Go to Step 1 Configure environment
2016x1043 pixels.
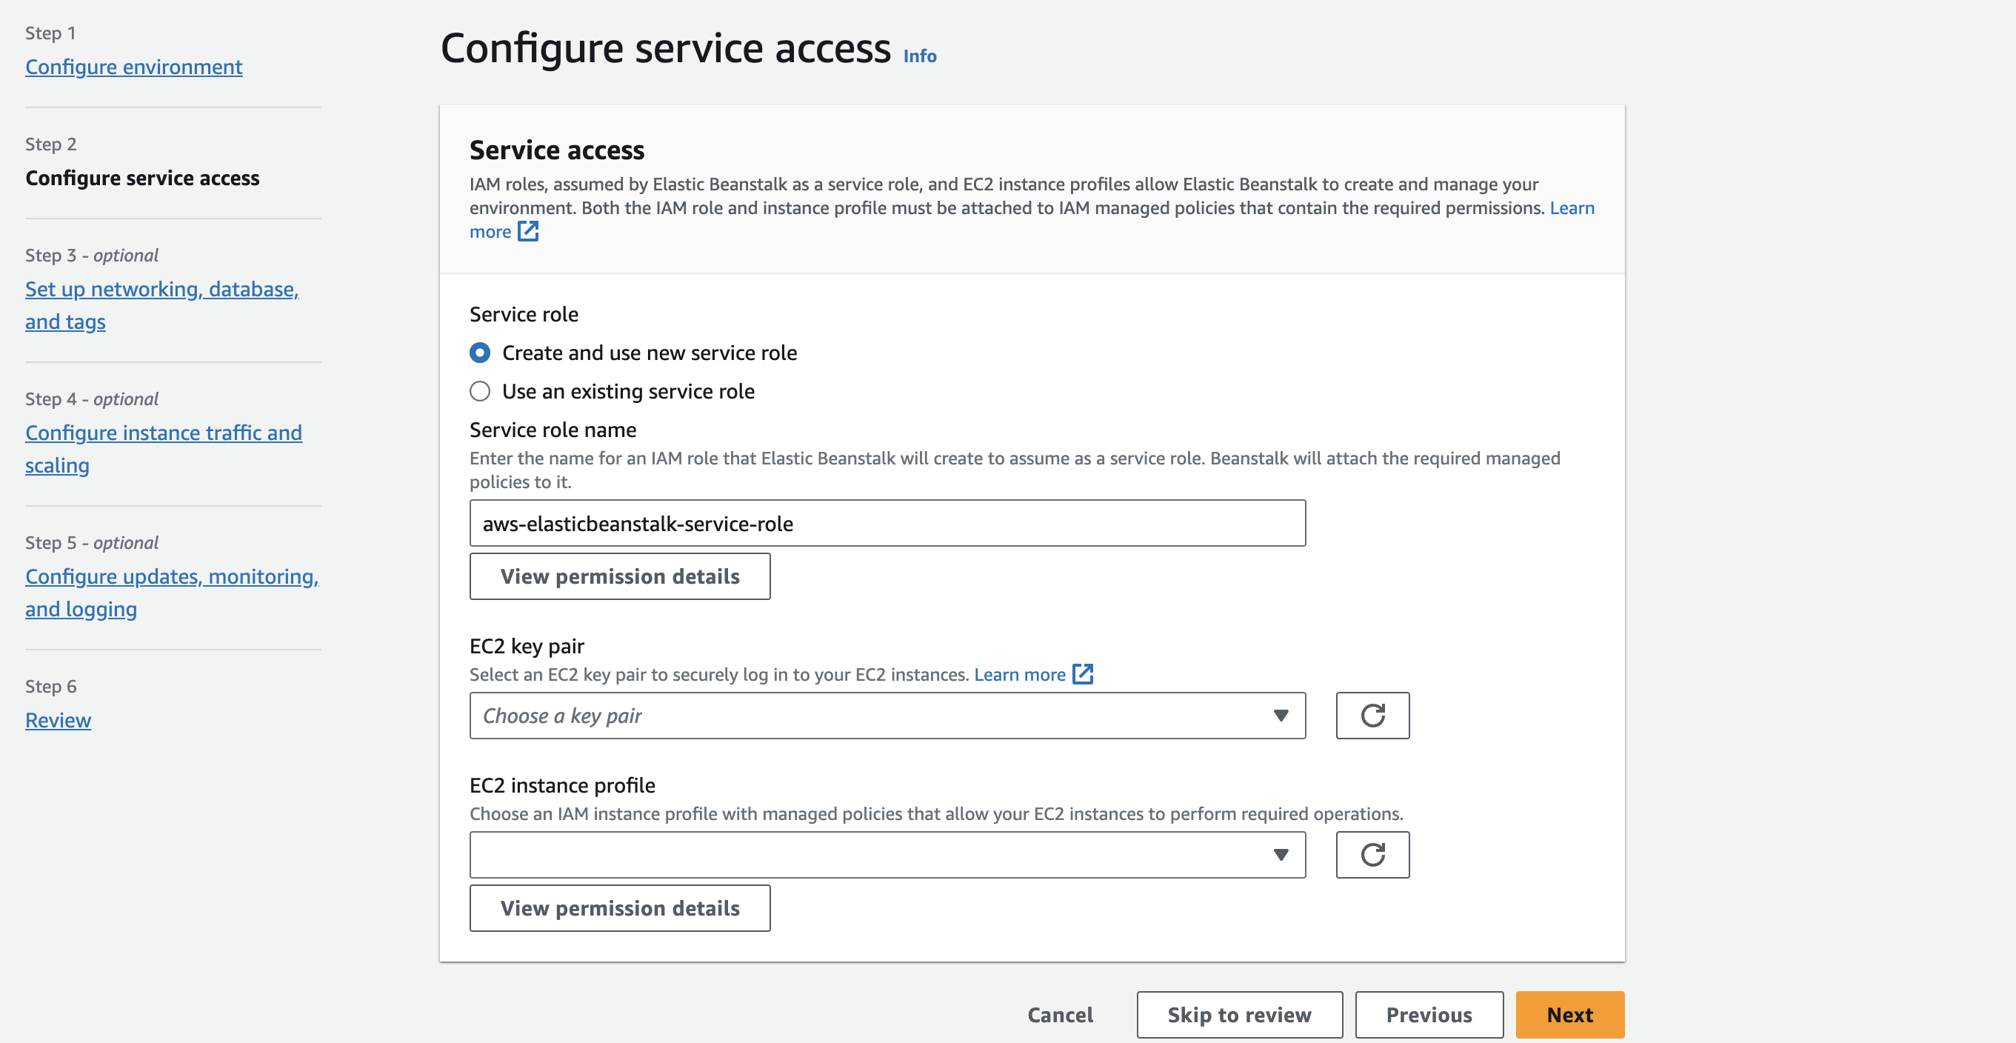134,67
